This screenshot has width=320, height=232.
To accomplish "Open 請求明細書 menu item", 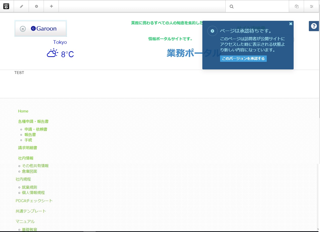I will [28, 148].
